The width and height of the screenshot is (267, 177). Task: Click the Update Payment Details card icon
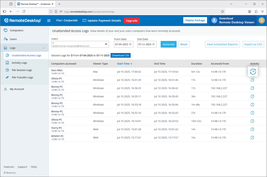point(85,21)
